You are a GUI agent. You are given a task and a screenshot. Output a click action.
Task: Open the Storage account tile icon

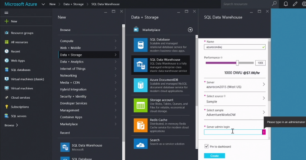[140, 105]
